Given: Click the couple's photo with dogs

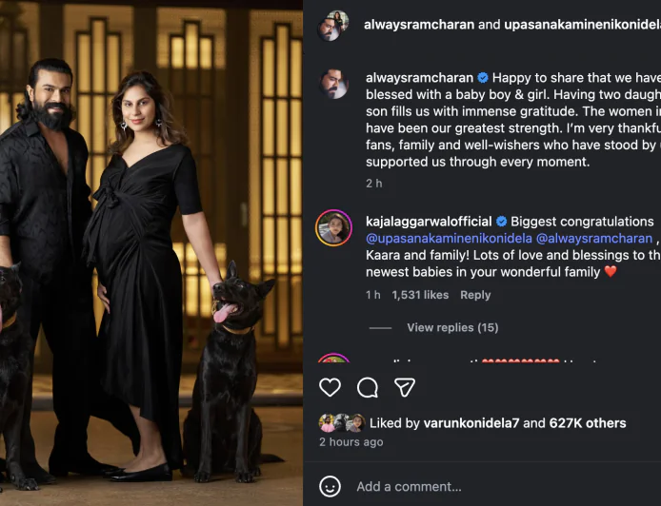Looking at the screenshot, I should click(x=151, y=253).
